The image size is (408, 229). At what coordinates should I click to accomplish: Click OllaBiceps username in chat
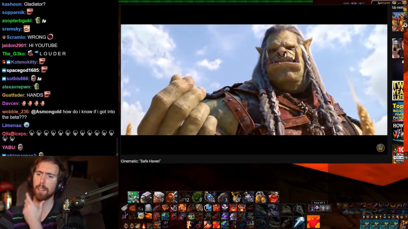(x=14, y=134)
